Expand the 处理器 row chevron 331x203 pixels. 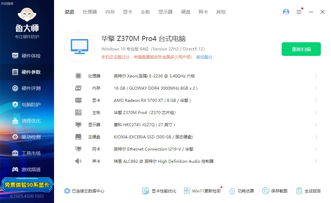pos(316,76)
